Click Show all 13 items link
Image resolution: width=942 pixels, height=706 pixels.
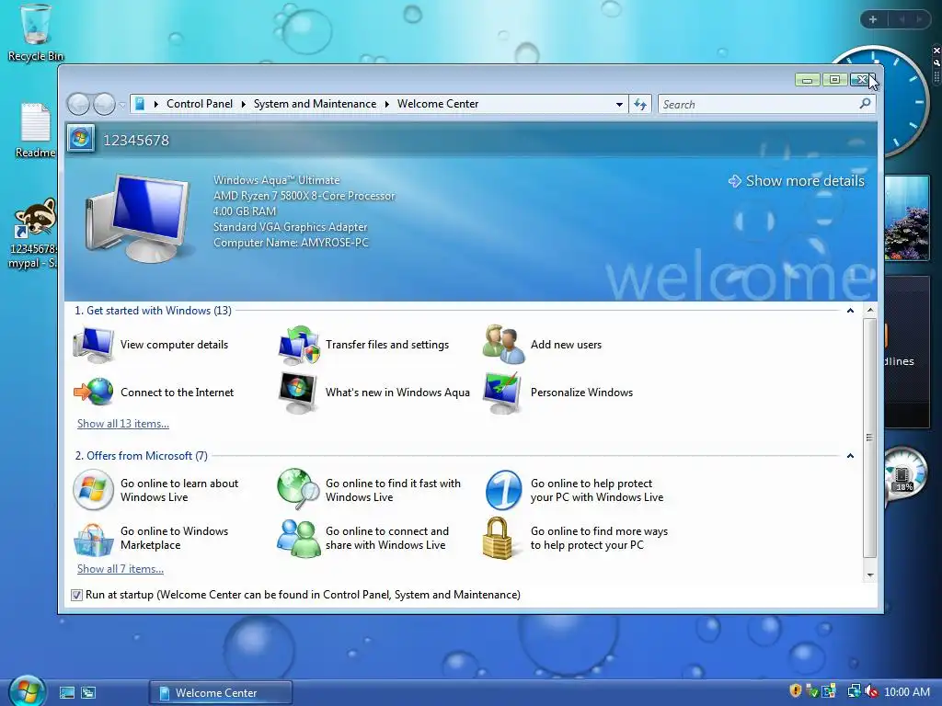click(x=123, y=423)
